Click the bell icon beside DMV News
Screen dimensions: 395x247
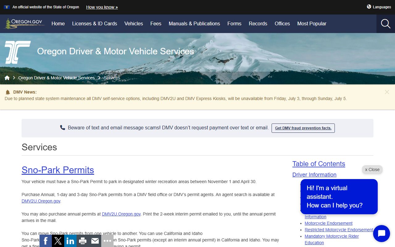8,92
